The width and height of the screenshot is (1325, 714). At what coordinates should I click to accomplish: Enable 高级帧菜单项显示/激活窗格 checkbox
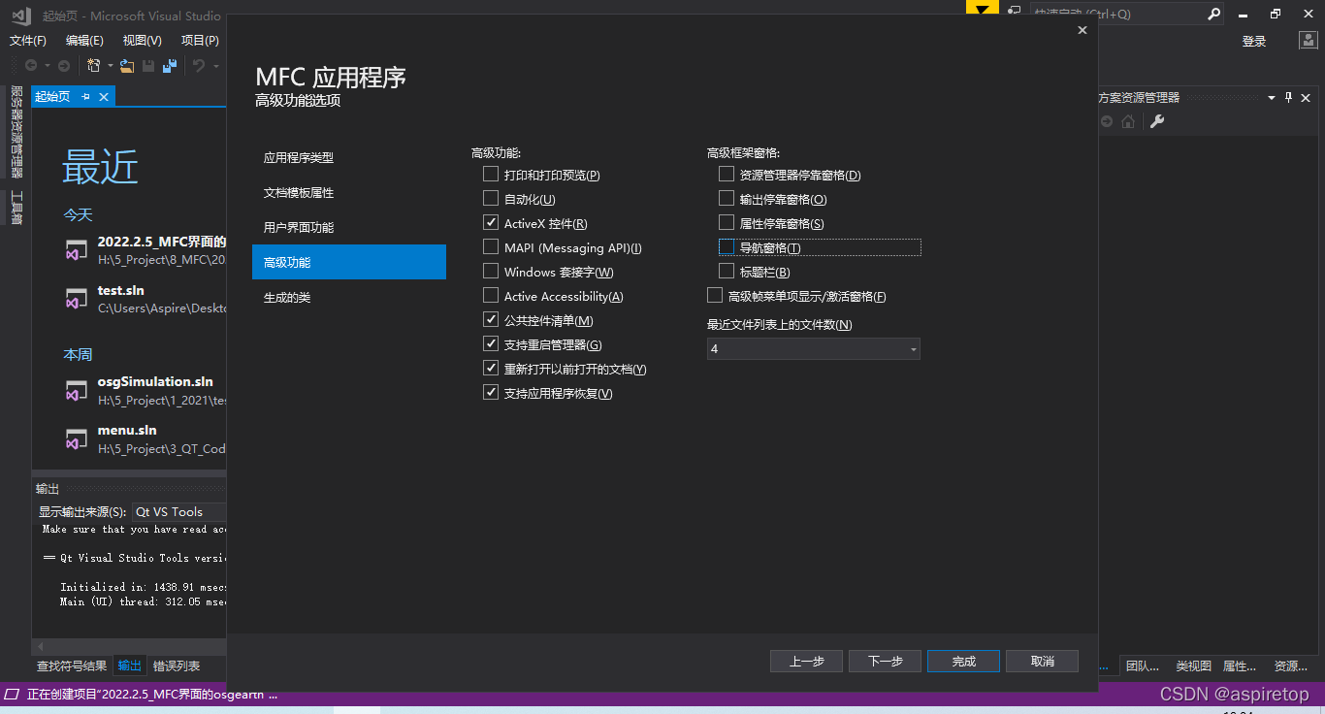(x=715, y=296)
